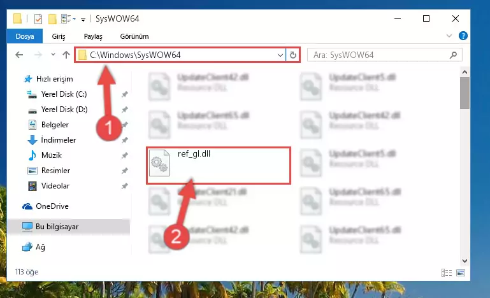Screen dimensions: 490x298
Task: Open the recent locations dropdown
Action: [x=53, y=55]
